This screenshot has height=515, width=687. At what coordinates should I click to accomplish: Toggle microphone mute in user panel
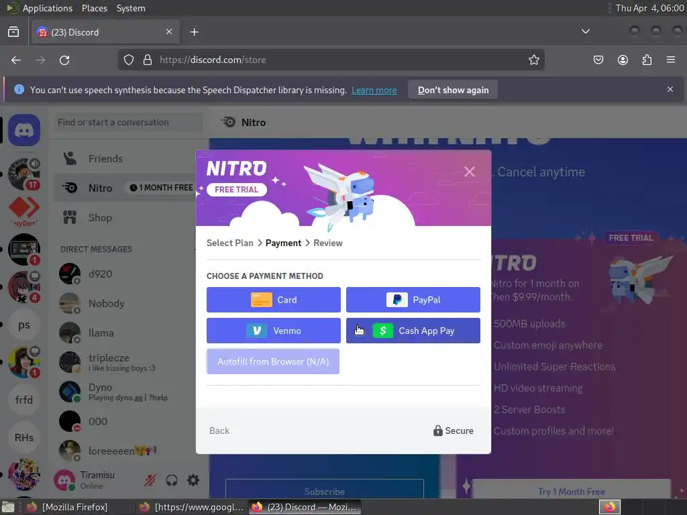(150, 480)
